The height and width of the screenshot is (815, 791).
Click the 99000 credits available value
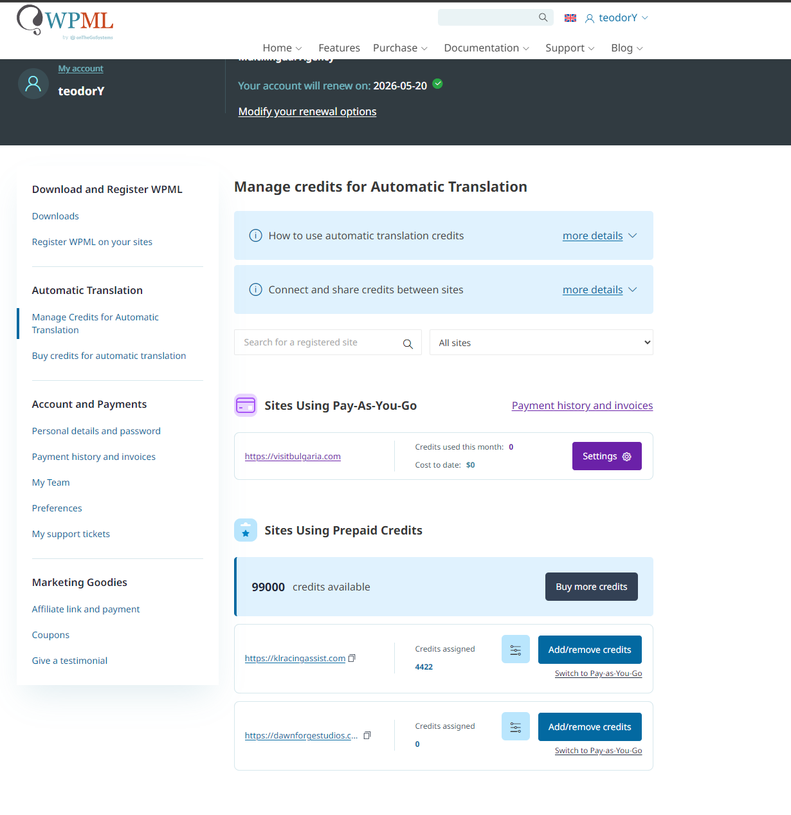coord(268,587)
